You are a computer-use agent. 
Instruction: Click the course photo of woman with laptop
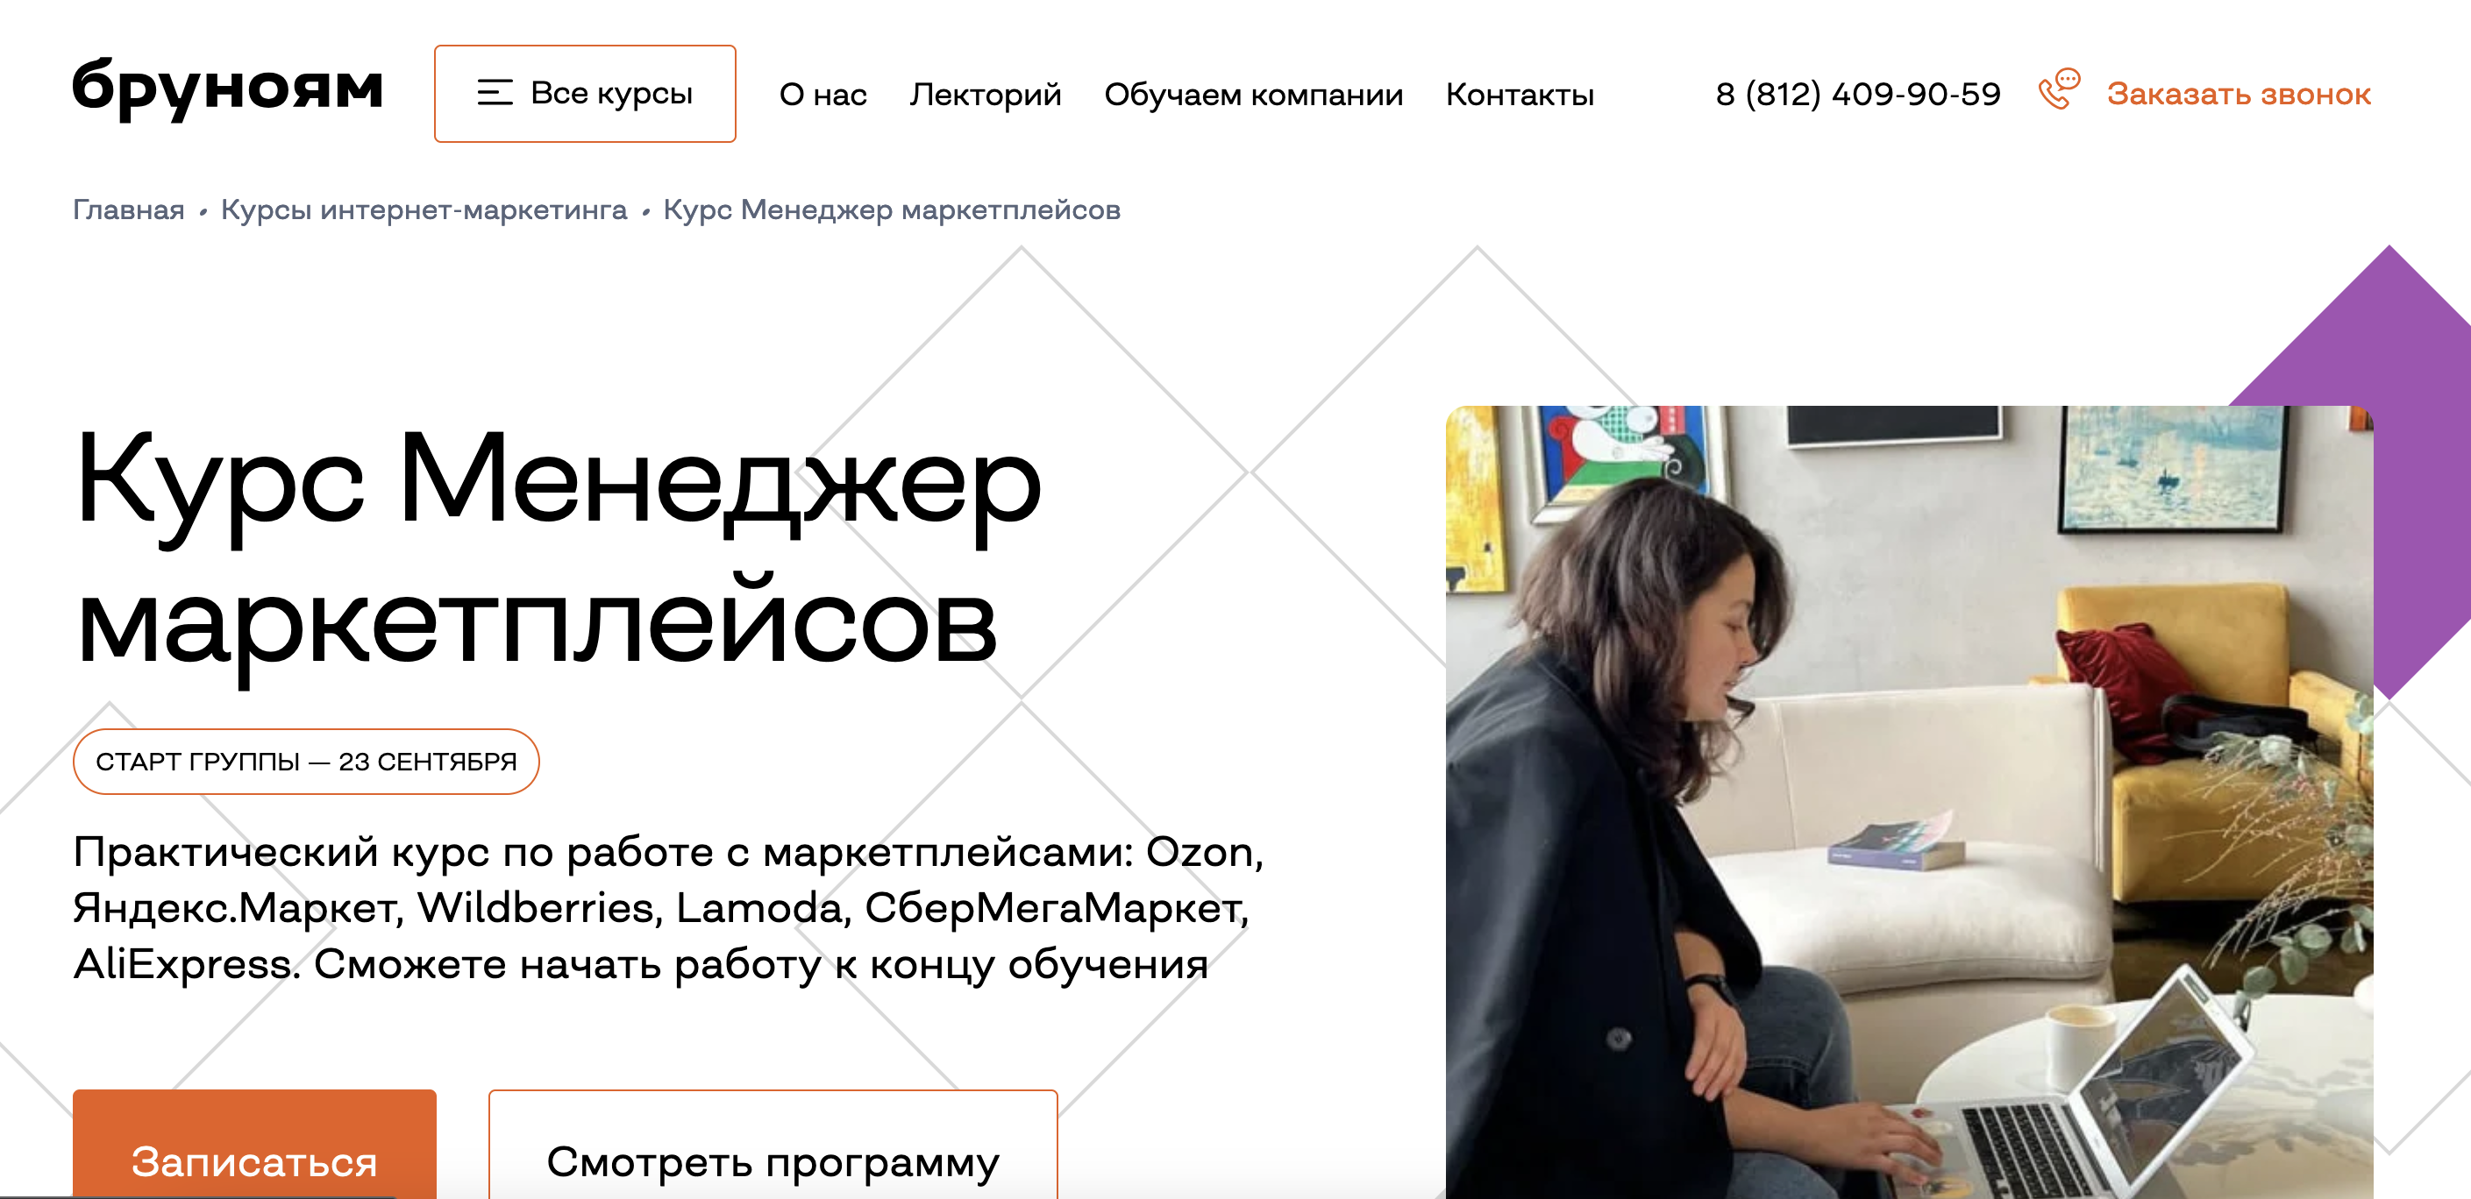pos(1909,801)
